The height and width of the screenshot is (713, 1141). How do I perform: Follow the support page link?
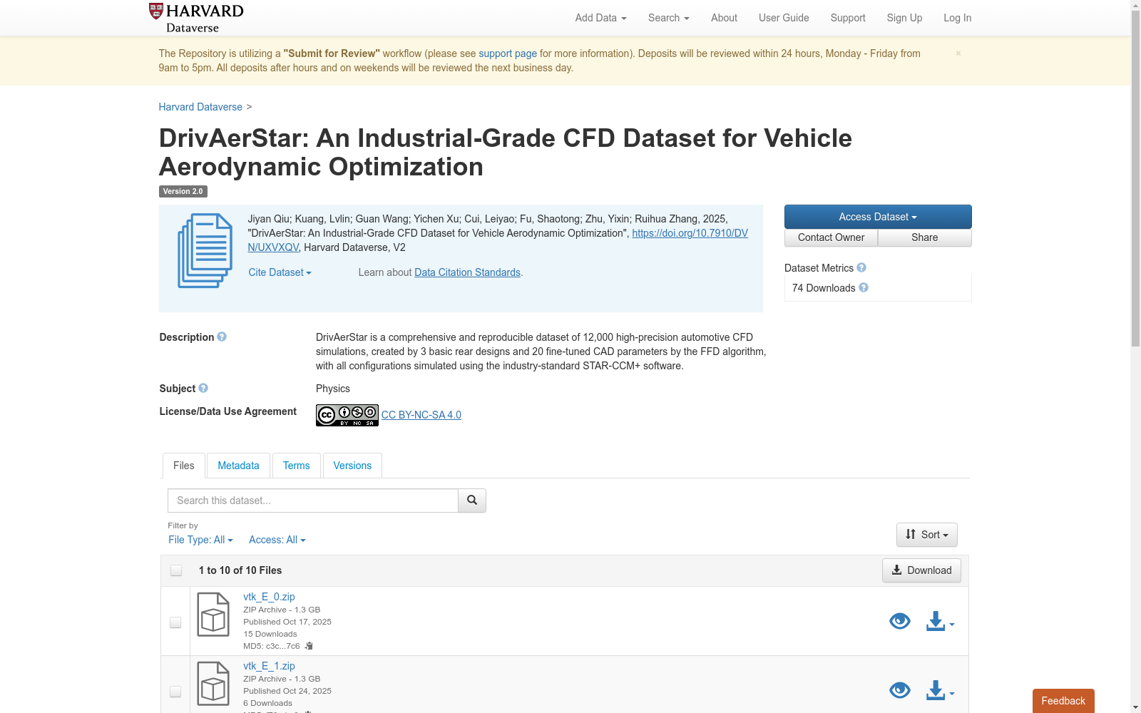508,53
